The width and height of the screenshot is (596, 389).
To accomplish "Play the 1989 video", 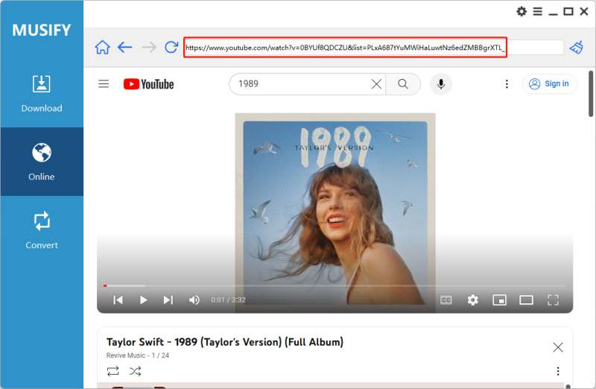I will pos(143,300).
